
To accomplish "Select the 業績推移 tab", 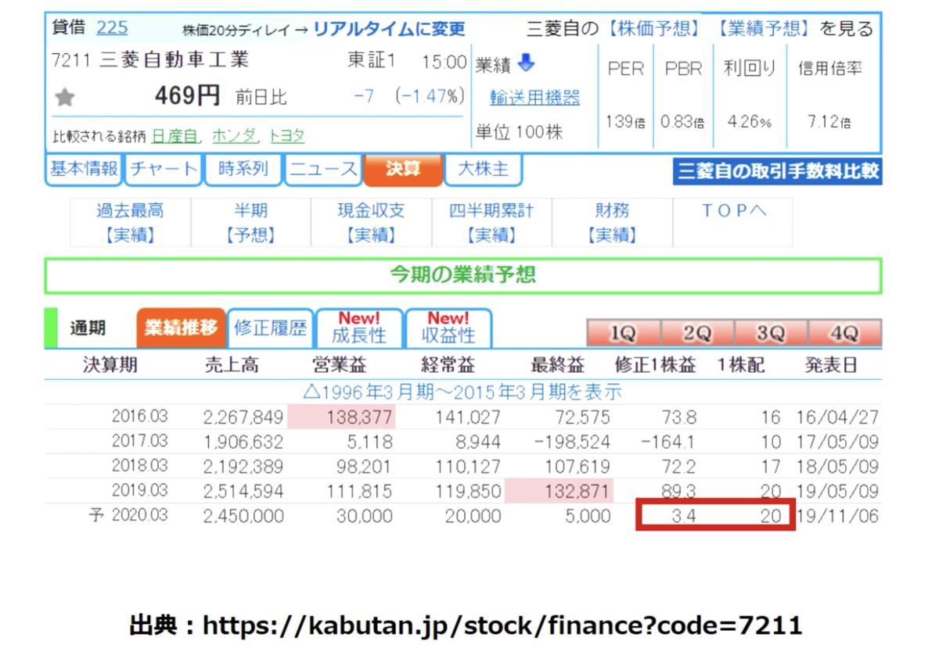I will tap(181, 328).
